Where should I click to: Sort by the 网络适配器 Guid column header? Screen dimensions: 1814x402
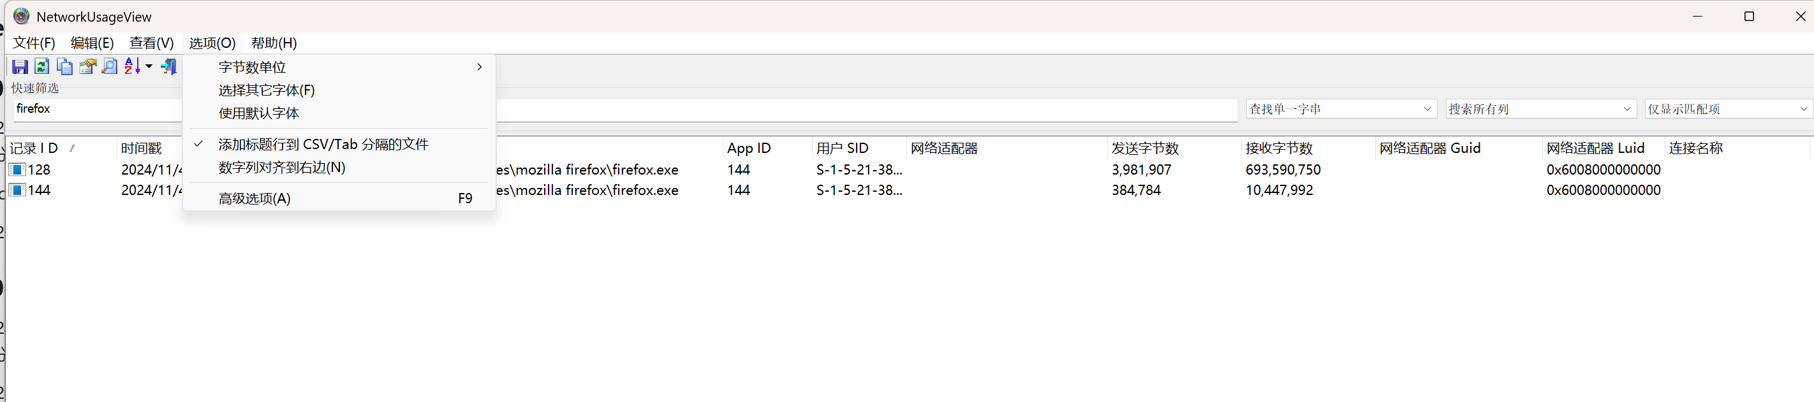click(x=1458, y=148)
